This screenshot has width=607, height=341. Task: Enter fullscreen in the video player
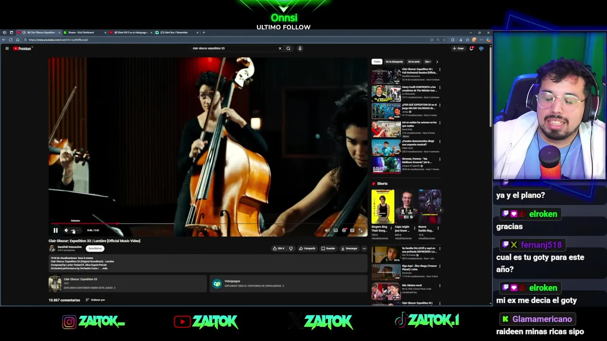pos(360,231)
